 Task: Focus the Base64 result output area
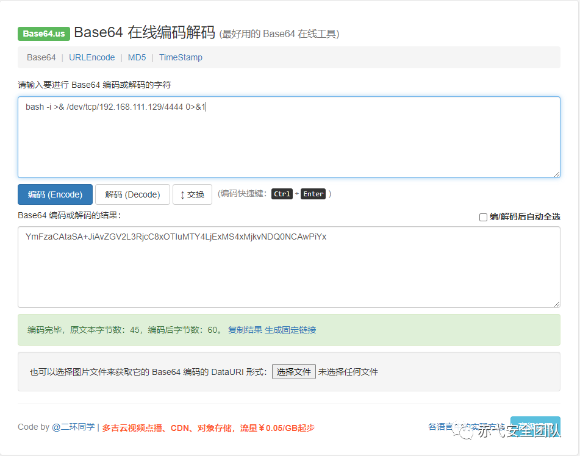(x=289, y=267)
